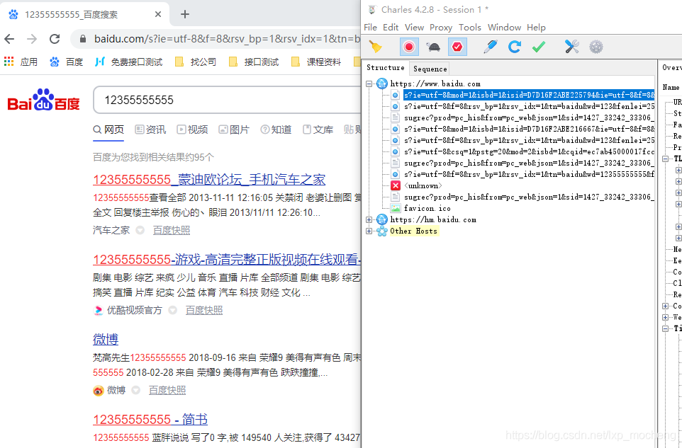Screen dimensions: 682x448
Task: Click the Baidu logo
Action: [43, 100]
